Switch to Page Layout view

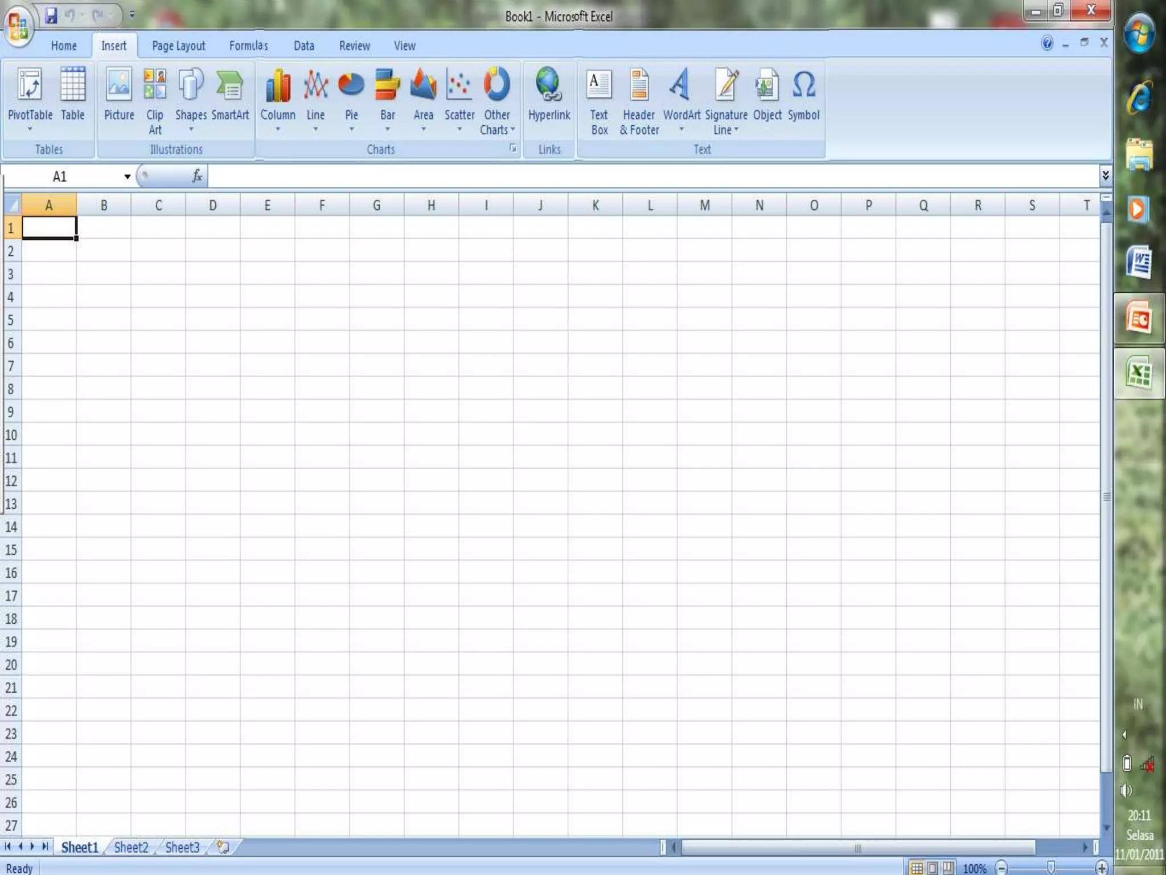tap(933, 868)
